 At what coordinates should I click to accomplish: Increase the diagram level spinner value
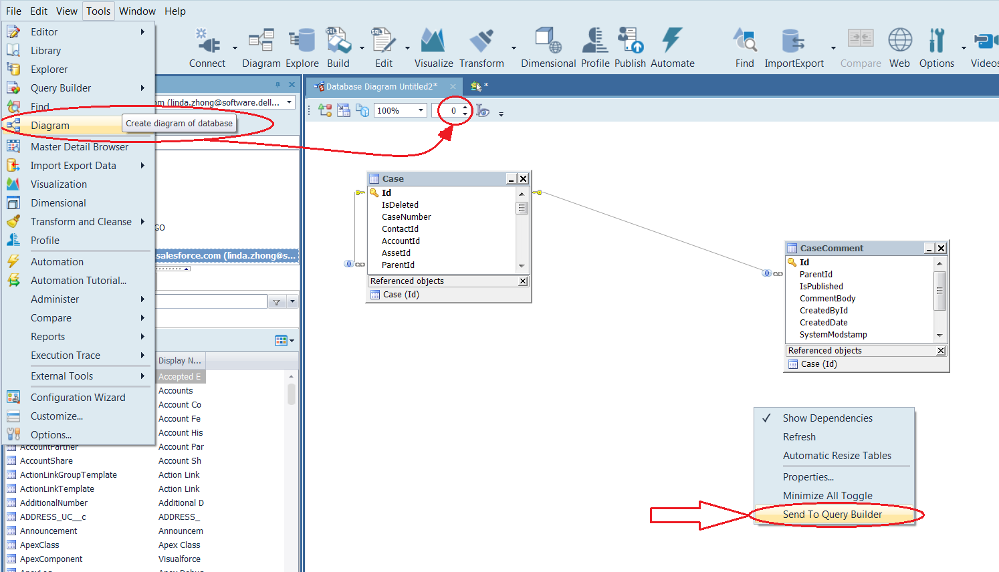[x=465, y=107]
